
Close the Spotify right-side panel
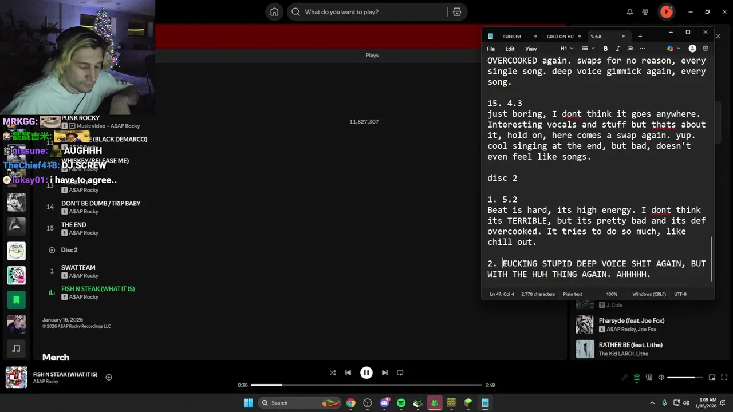(x=718, y=37)
